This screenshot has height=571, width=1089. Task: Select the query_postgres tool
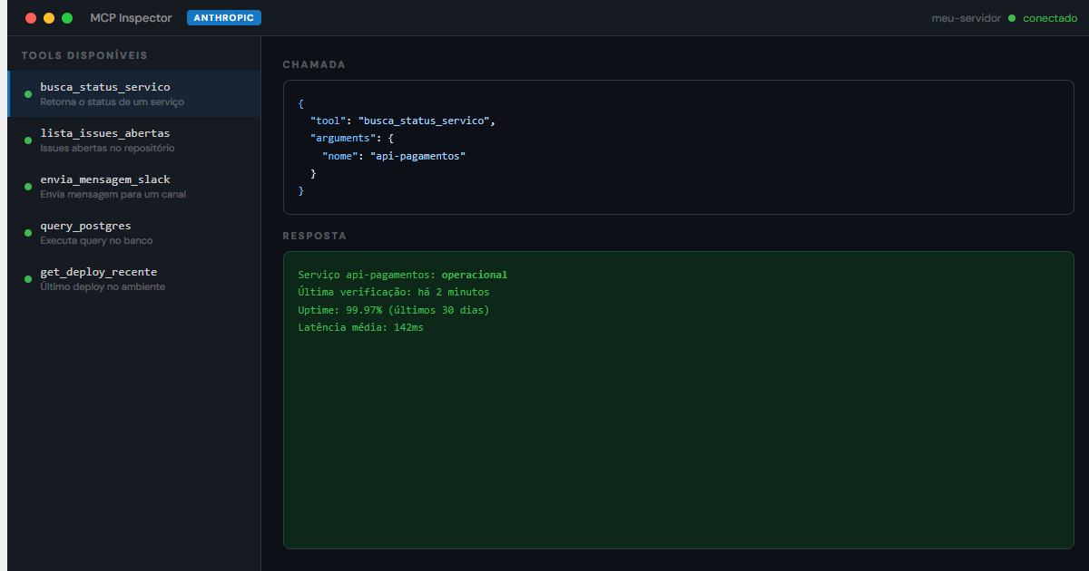click(133, 232)
